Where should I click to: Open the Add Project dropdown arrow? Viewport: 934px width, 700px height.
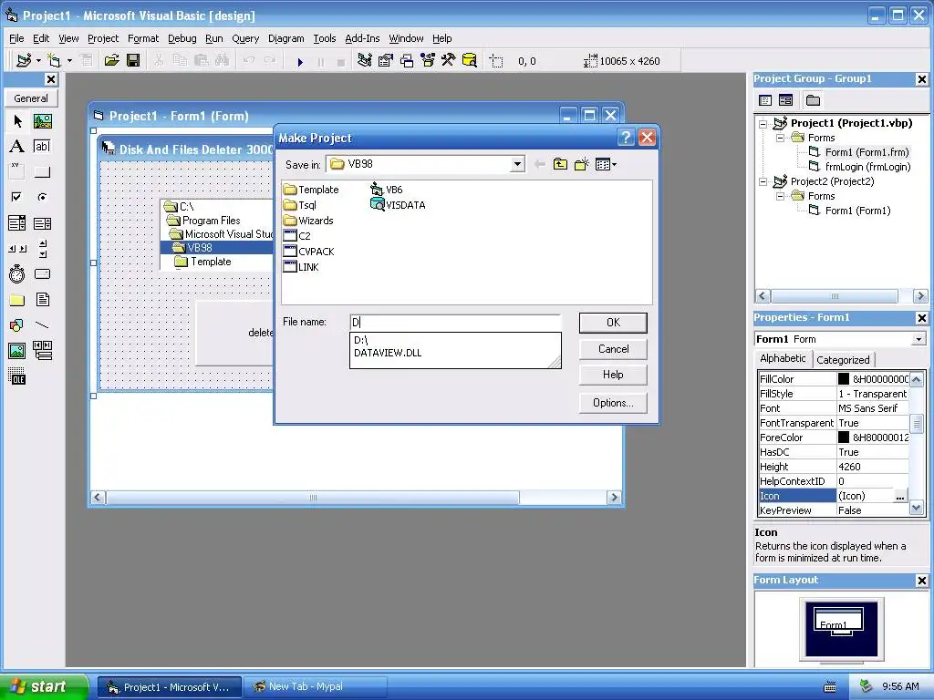click(x=38, y=61)
